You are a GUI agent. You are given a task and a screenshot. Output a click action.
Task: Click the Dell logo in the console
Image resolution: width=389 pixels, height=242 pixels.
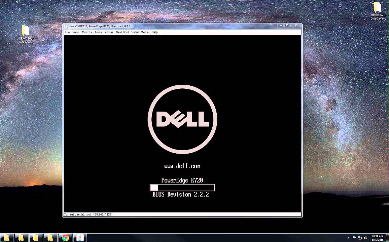click(182, 119)
